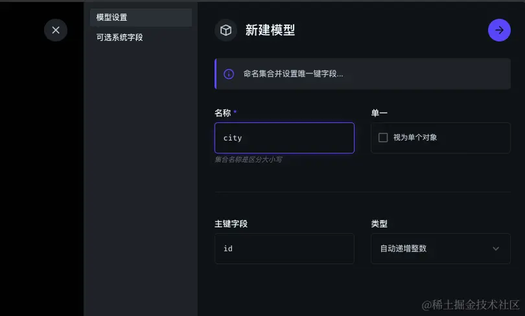525x316 pixels.
Task: Click the purple next arrow button
Action: click(x=499, y=30)
